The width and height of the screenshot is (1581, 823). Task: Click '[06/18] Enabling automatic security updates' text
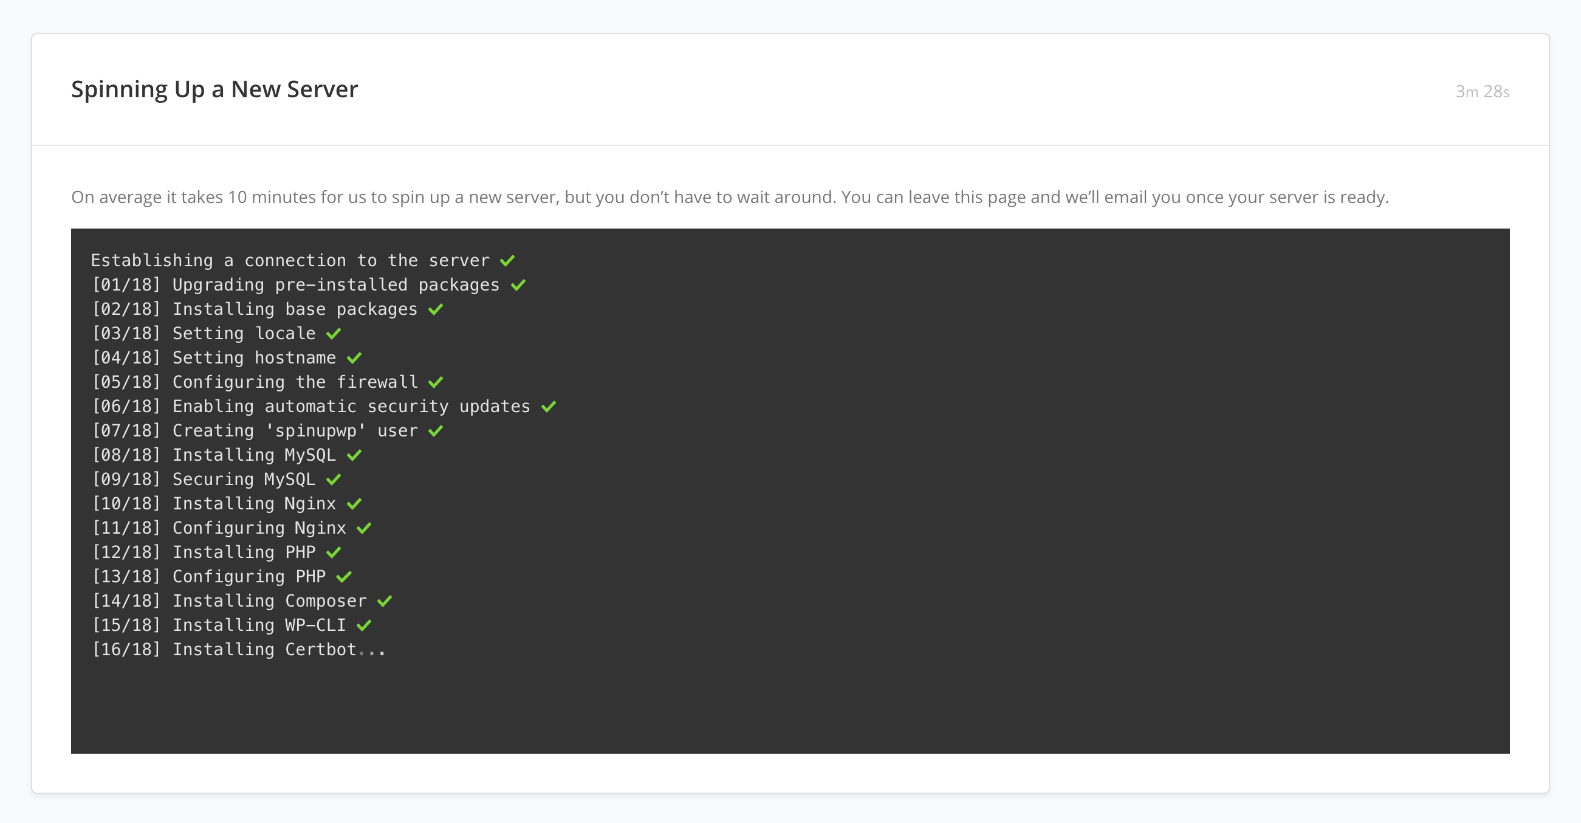click(x=310, y=407)
